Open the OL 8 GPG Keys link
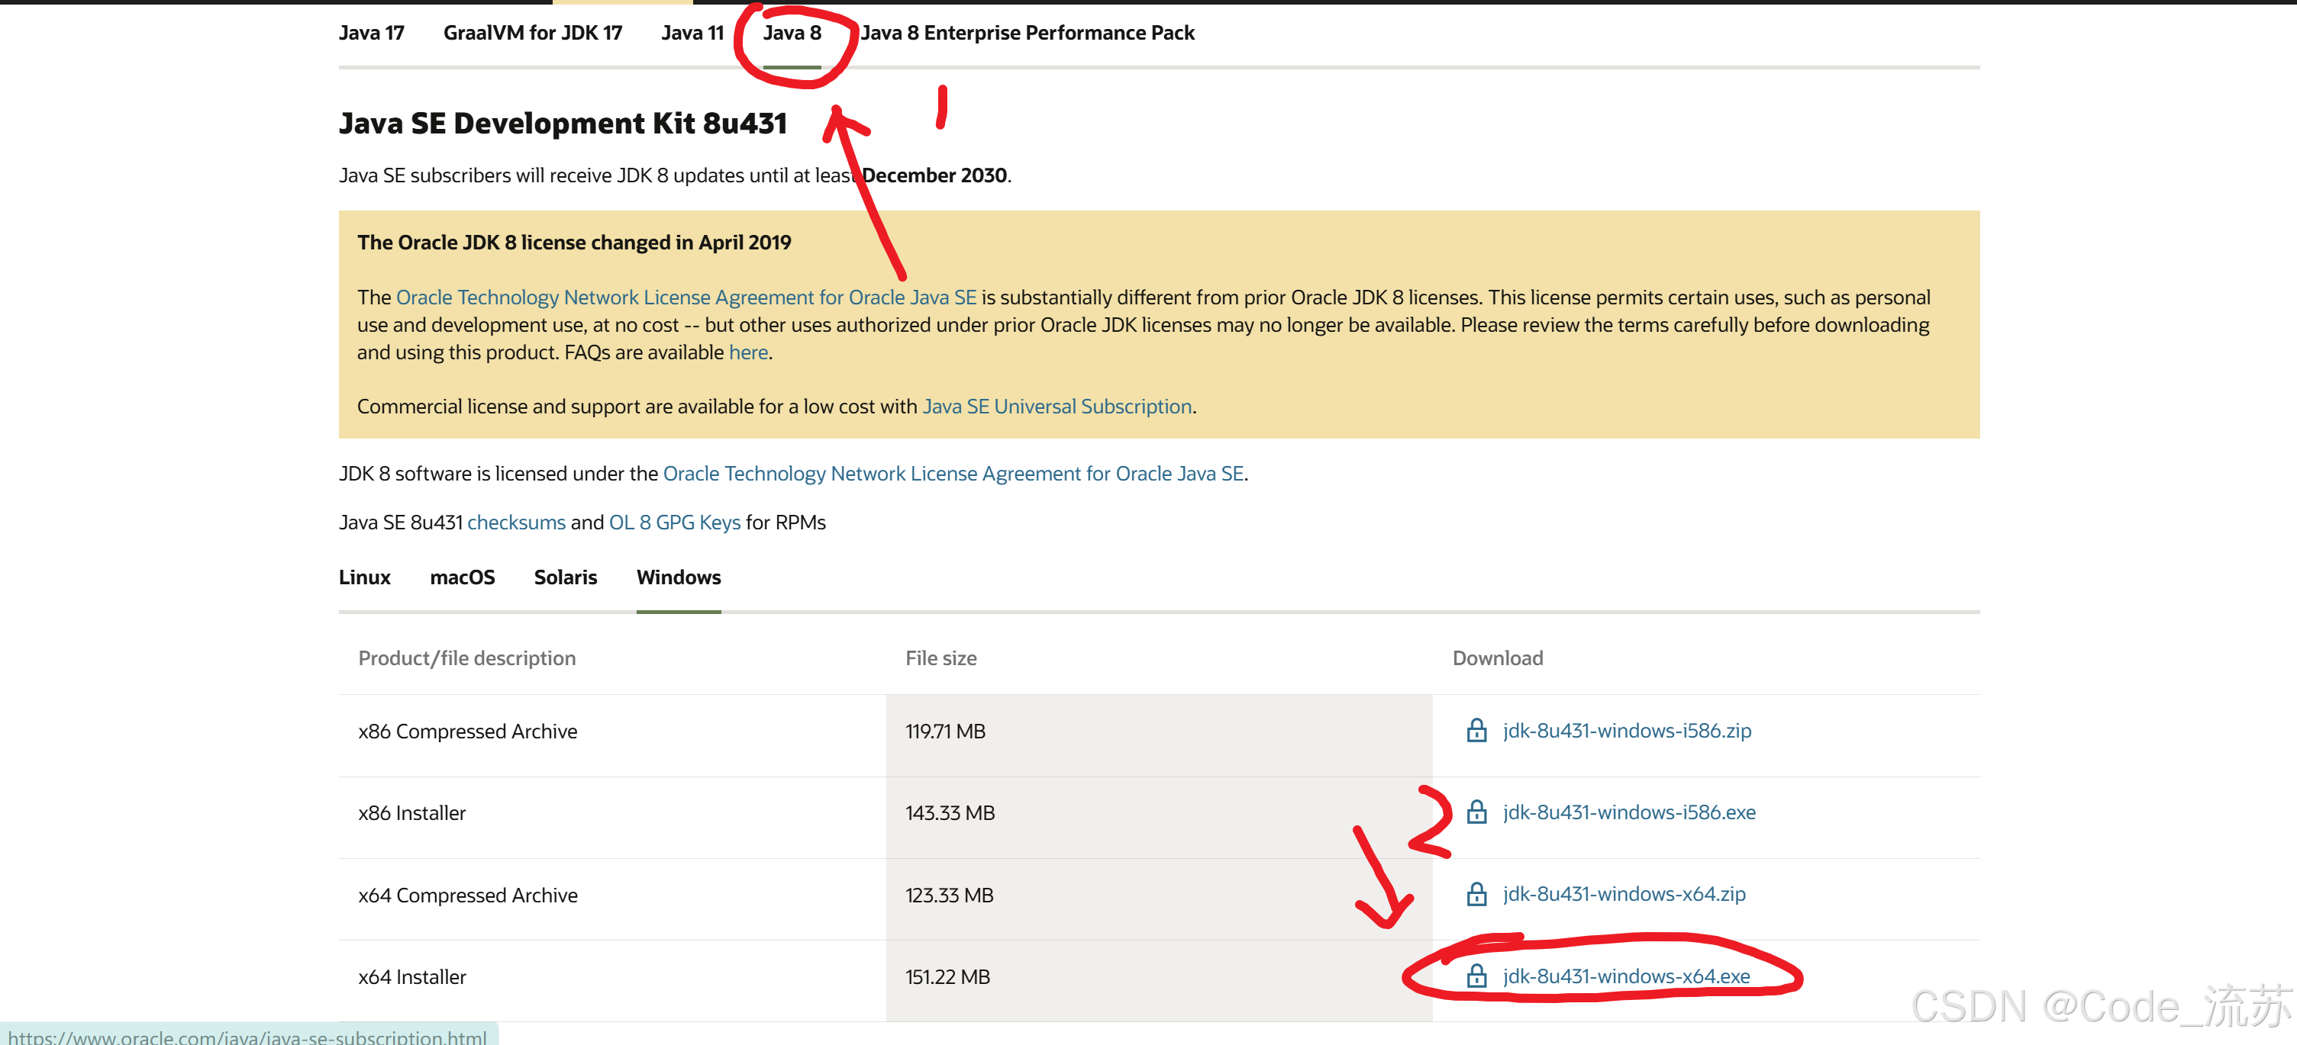2297x1045 pixels. pos(674,522)
